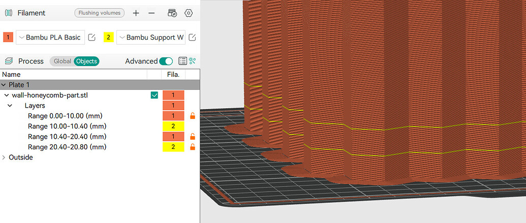The width and height of the screenshot is (526, 223).
Task: Click the lock icon for Range 20.40-20.80
Action: pyautogui.click(x=193, y=147)
